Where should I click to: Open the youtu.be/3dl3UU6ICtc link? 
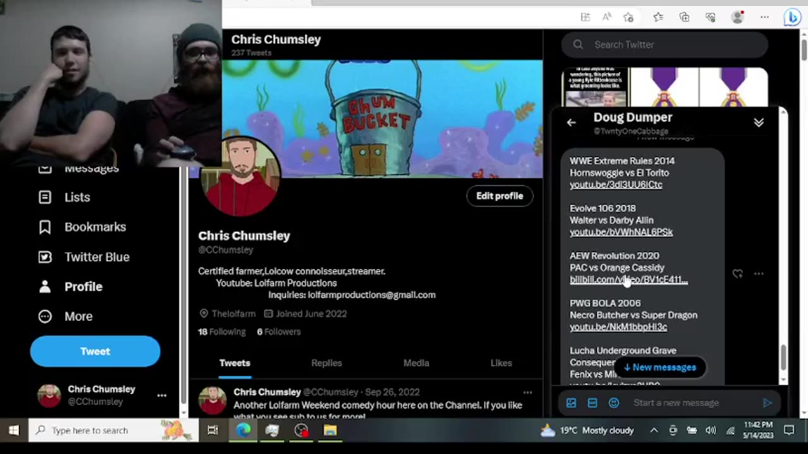[616, 185]
